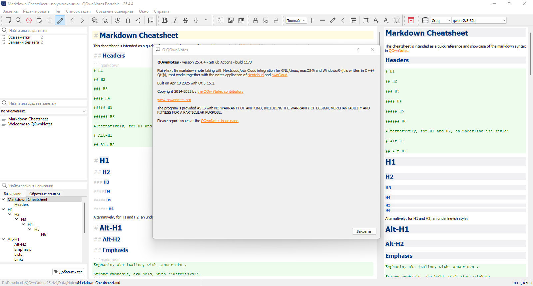
Task: Collapse the H1 navigation node
Action: (3, 209)
